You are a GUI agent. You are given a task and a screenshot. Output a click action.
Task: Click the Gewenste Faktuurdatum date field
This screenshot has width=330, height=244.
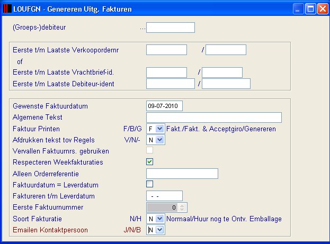(x=164, y=106)
